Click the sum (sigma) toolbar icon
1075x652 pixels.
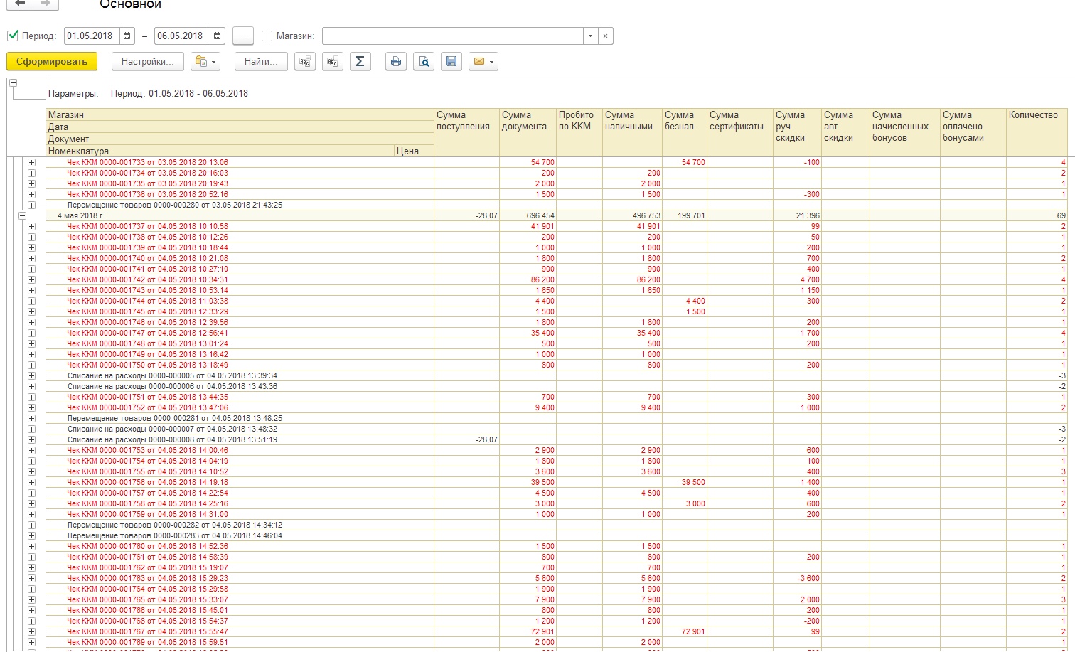point(360,62)
